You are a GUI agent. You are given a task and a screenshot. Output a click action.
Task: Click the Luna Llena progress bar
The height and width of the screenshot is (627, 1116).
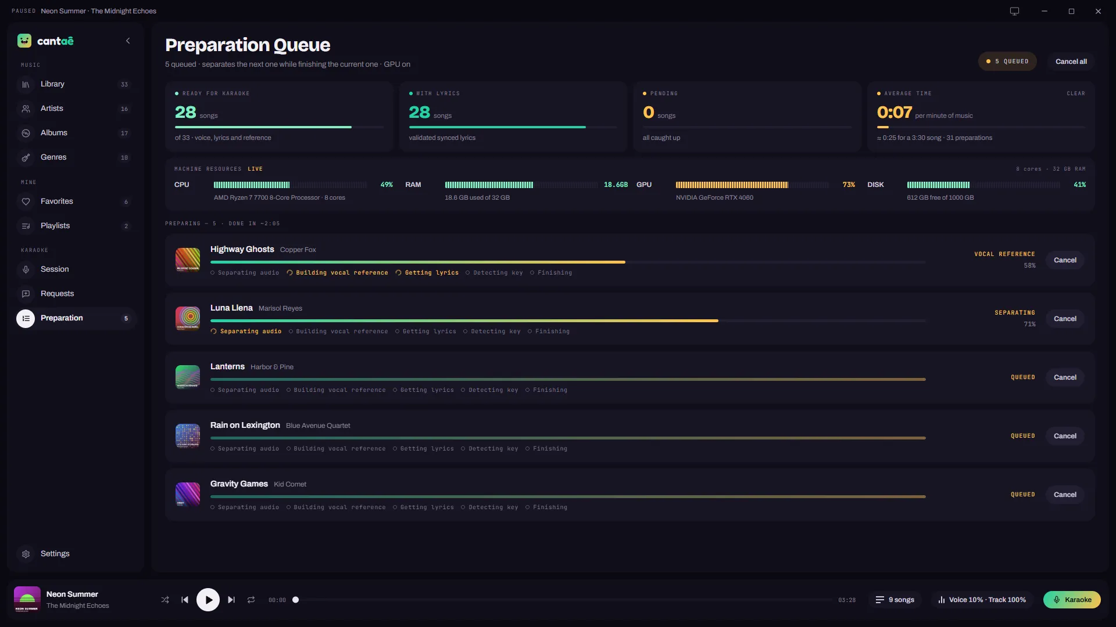tap(568, 321)
